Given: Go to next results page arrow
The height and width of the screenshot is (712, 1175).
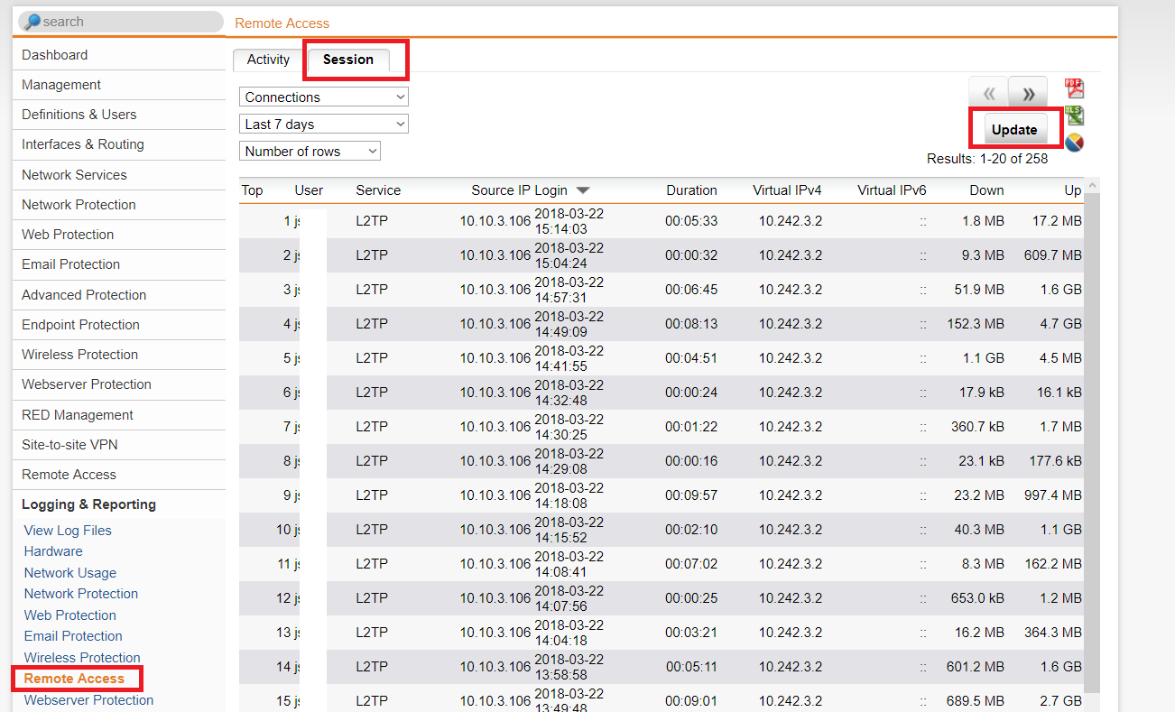Looking at the screenshot, I should [1028, 93].
